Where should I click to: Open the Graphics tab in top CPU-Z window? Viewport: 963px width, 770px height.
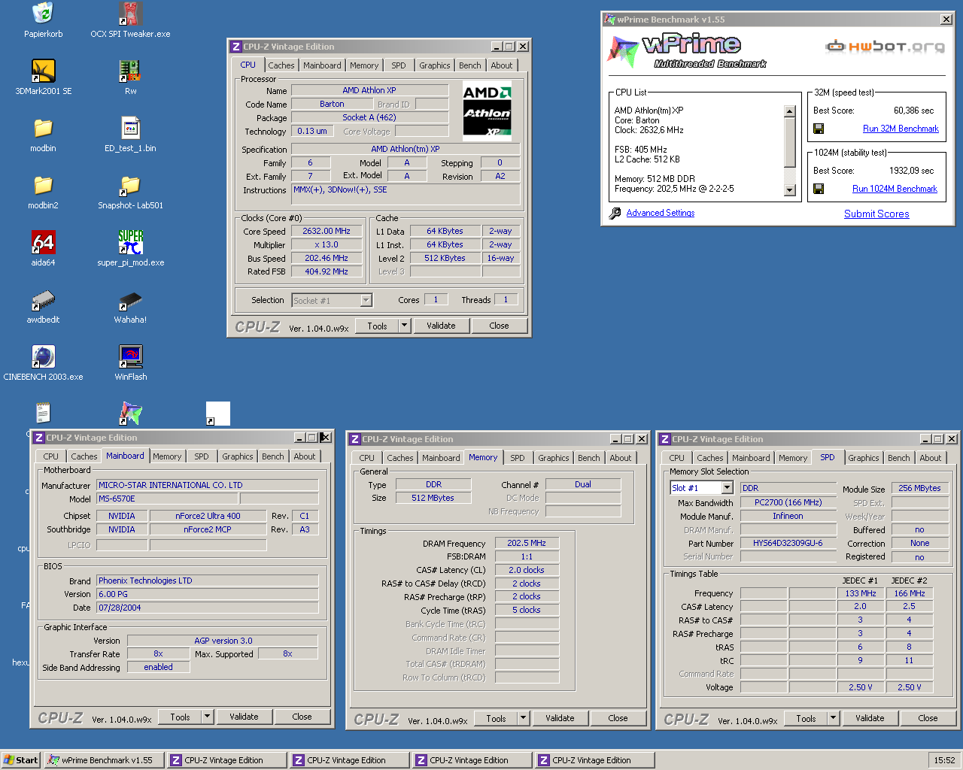point(435,65)
